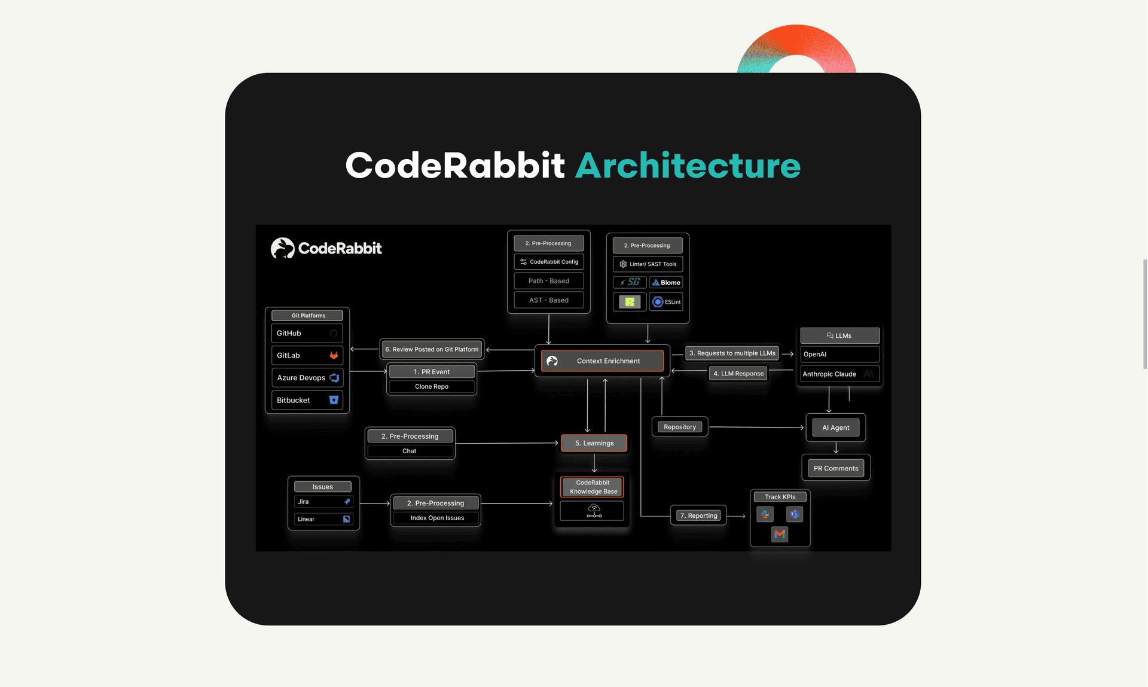This screenshot has width=1148, height=687.
Task: Click the 'Index Open Issues' box
Action: click(436, 518)
